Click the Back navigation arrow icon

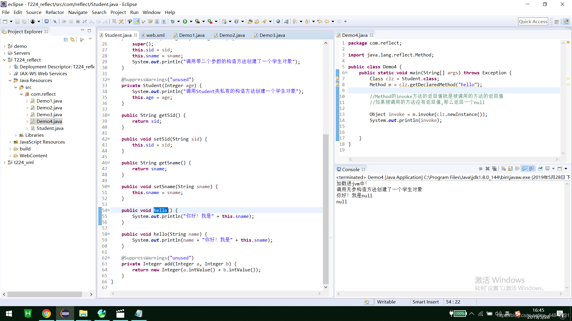[327, 21]
